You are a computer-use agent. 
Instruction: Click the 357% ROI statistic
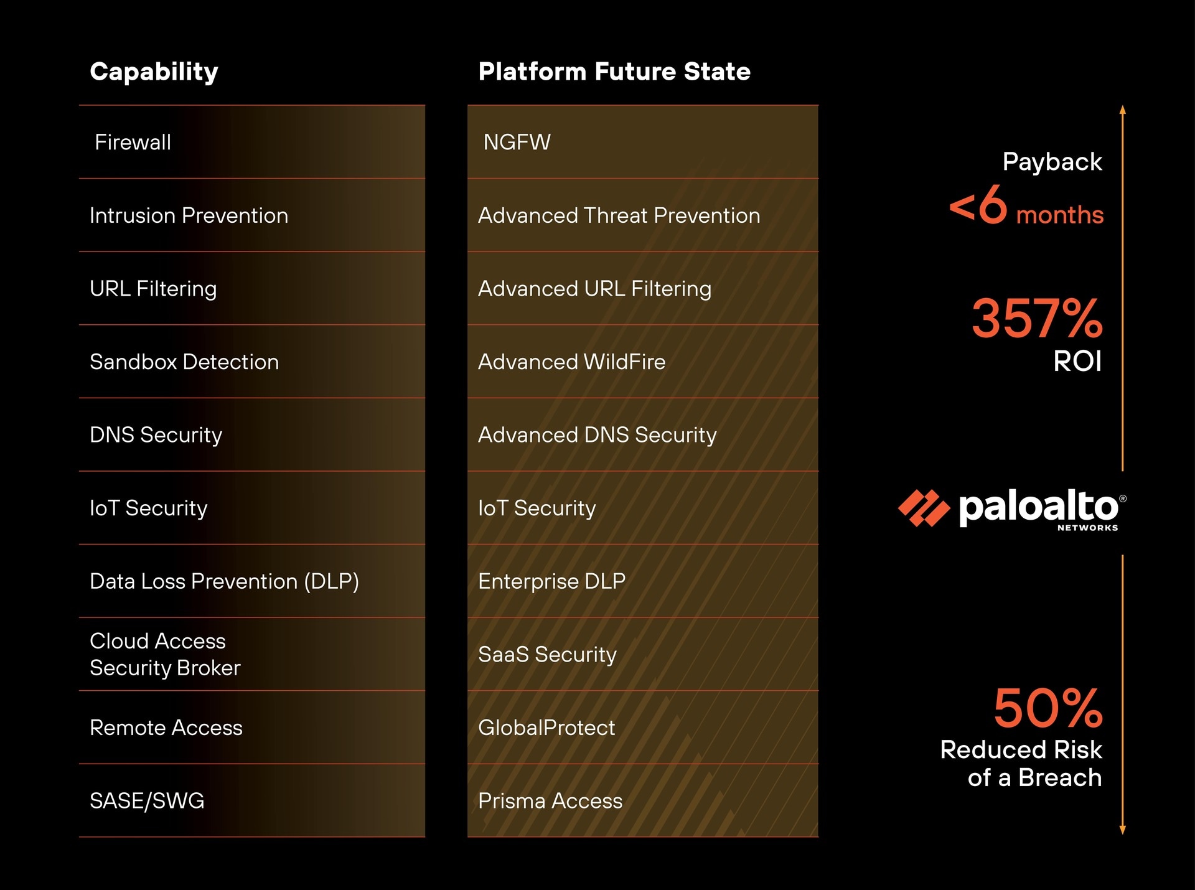click(1037, 319)
